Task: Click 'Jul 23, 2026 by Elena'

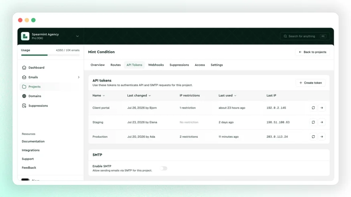Action: pos(142,123)
